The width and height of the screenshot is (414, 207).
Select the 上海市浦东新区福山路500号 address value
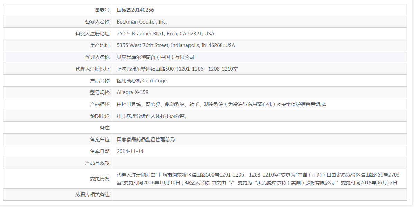point(177,69)
